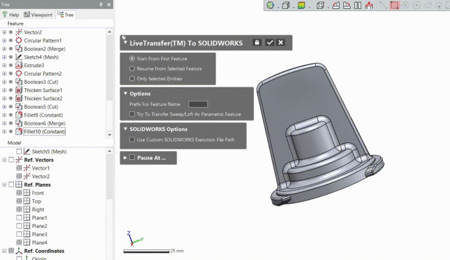The image size is (450, 260).
Task: Expand the Boolean2 (Merge) feature node
Action: click(x=4, y=49)
